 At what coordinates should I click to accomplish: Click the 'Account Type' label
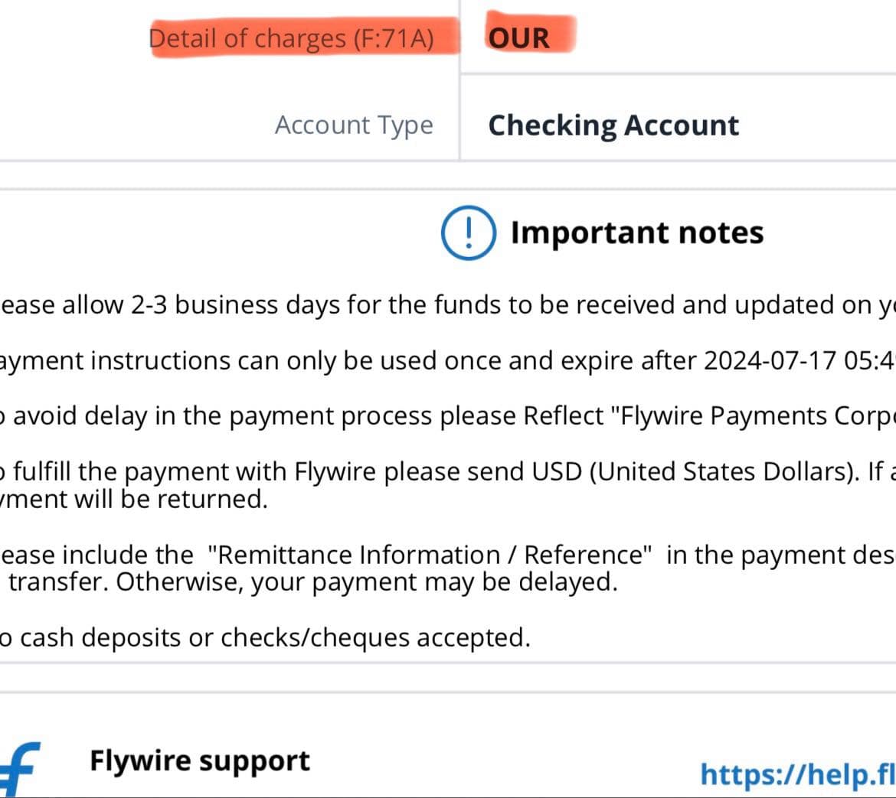pyautogui.click(x=354, y=125)
